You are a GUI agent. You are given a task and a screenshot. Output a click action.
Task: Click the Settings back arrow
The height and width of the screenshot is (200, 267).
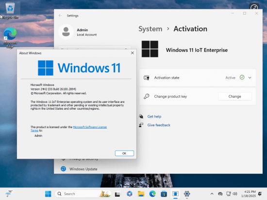pos(60,16)
